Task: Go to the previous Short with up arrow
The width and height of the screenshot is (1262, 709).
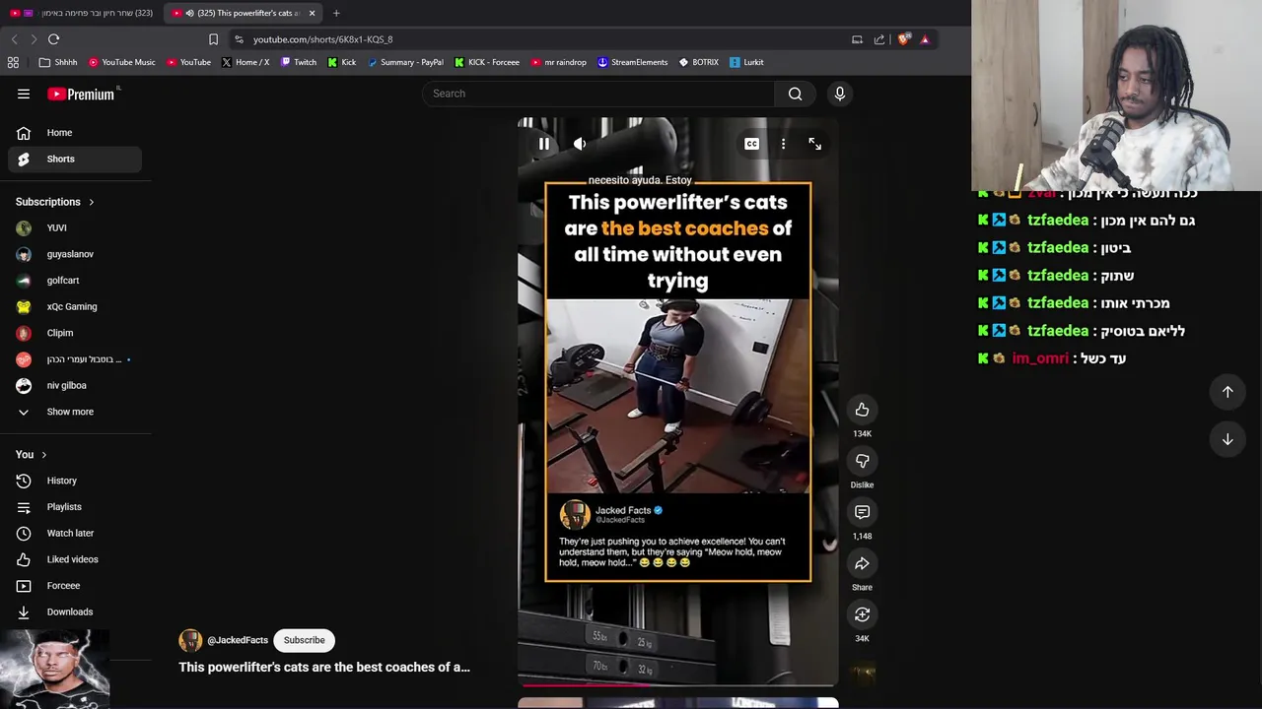Action: 1227,392
